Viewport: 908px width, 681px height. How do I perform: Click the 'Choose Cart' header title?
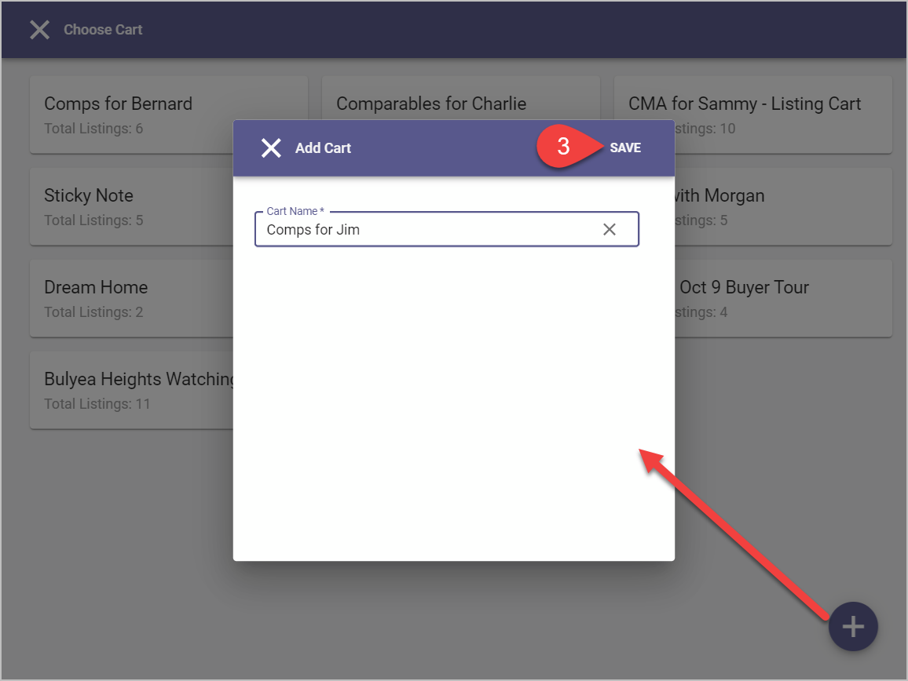coord(103,30)
